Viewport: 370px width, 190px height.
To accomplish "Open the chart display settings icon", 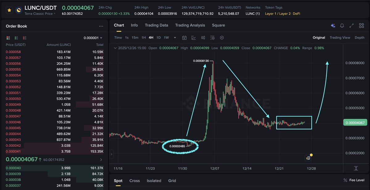I will pos(212,38).
